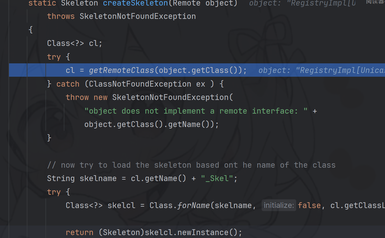The image size is (385, 238).
Task: Click the inline object hint after method signature
Action: tap(303, 3)
